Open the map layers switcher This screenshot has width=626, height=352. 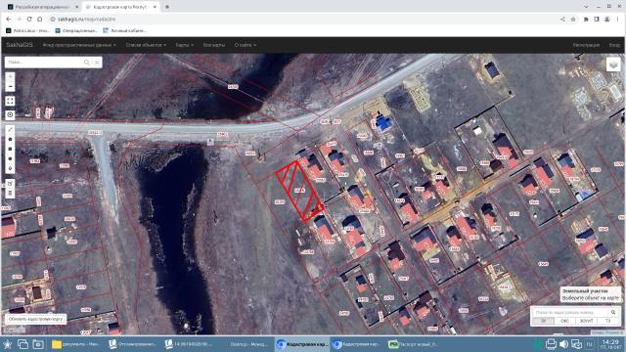coord(613,65)
